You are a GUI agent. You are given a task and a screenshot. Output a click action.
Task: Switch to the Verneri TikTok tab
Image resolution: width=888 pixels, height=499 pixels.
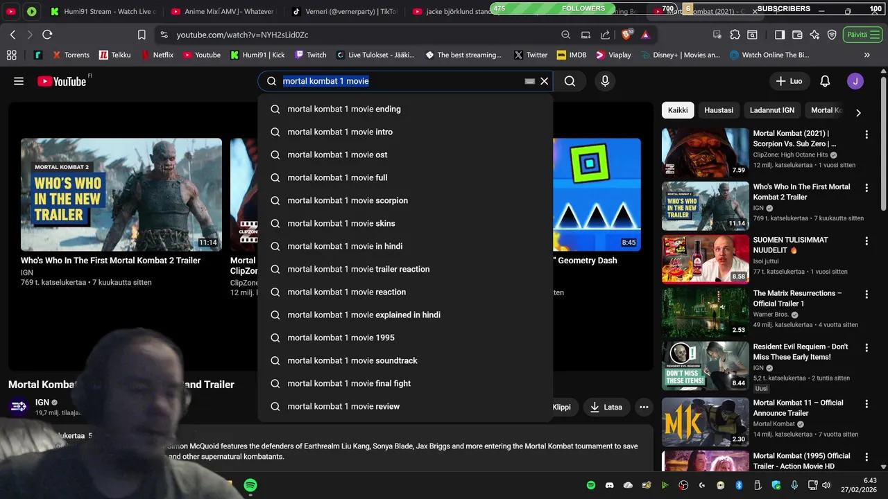coord(343,11)
